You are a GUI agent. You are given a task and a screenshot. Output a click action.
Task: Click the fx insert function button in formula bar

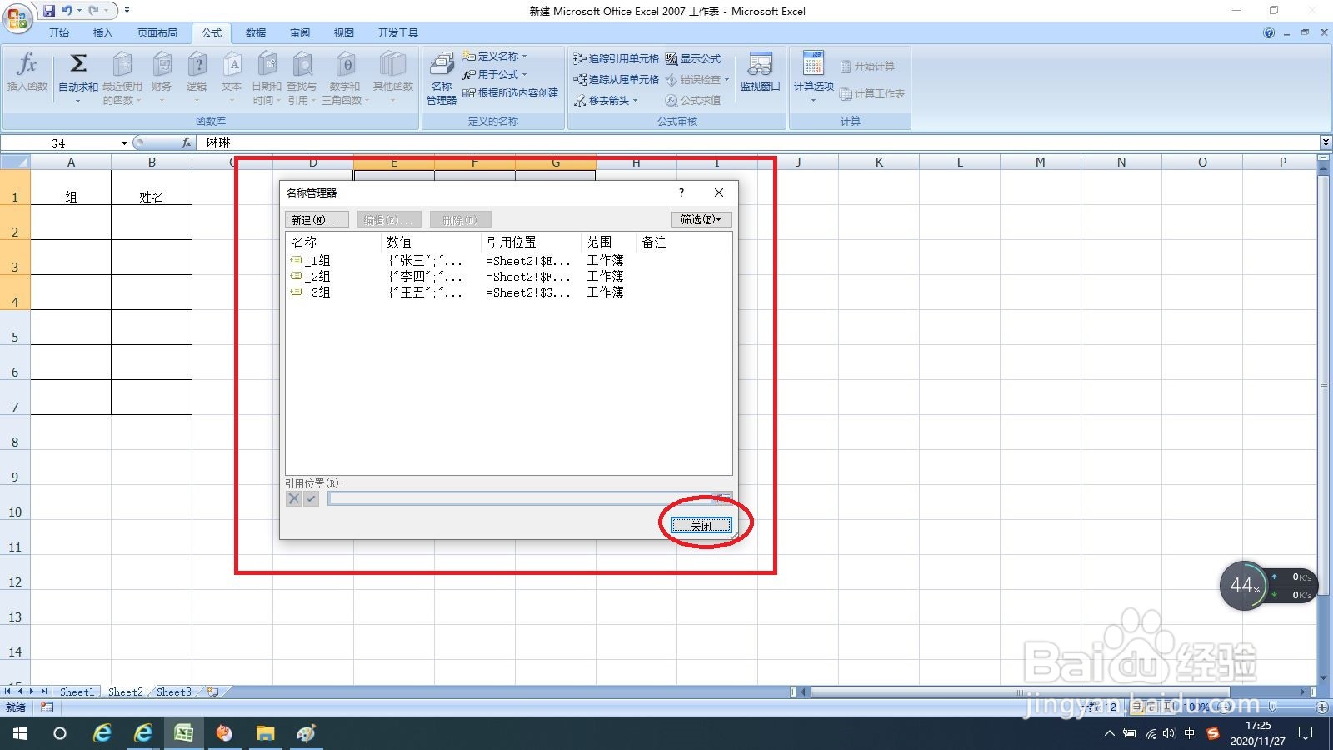(187, 143)
